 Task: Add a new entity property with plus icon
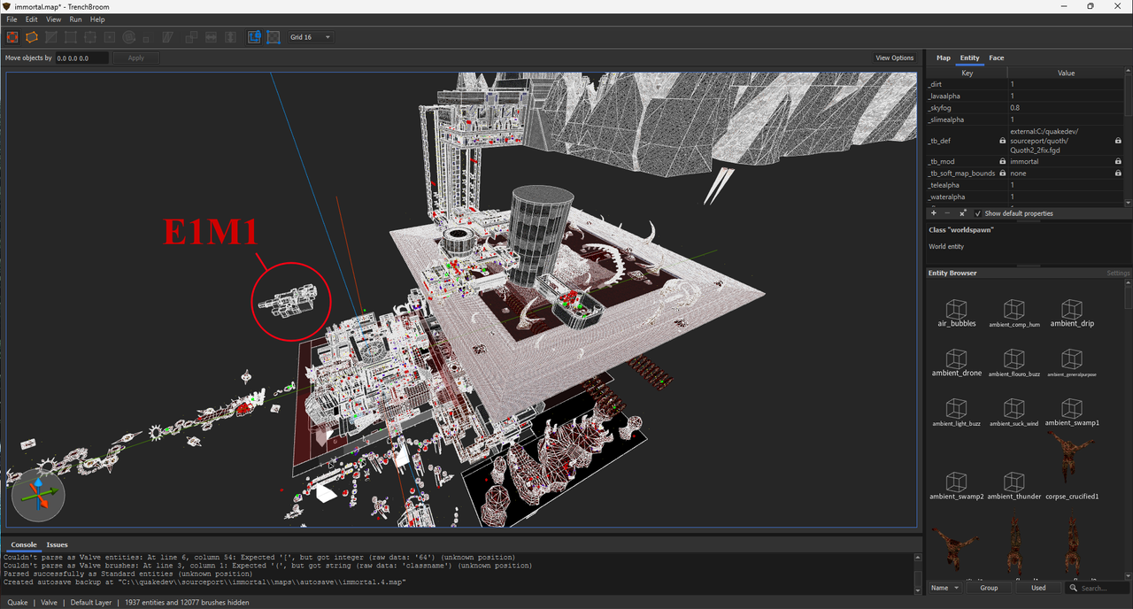[934, 213]
